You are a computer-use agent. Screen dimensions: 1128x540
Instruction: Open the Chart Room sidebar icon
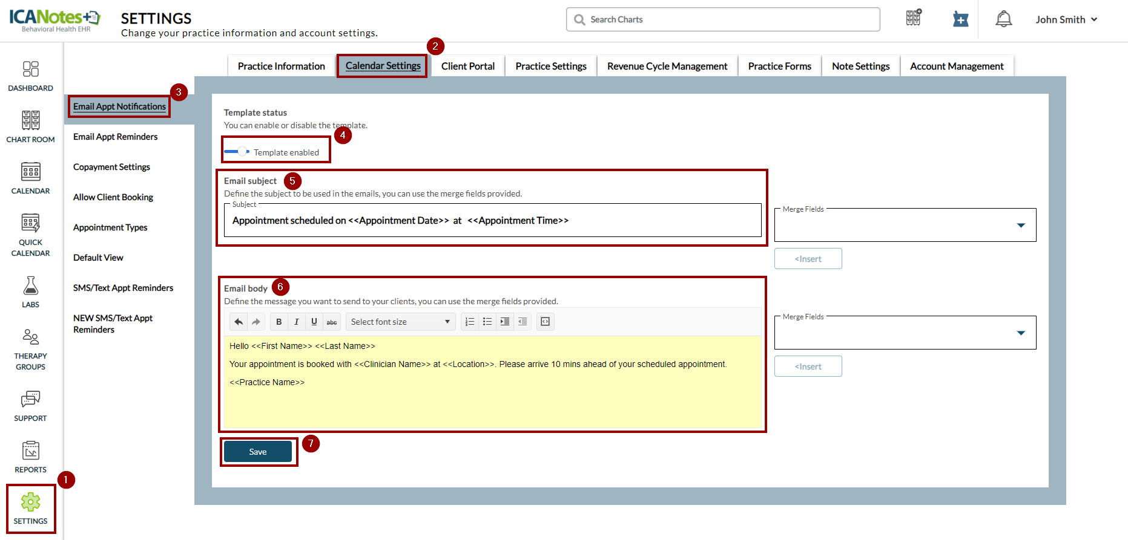click(30, 126)
